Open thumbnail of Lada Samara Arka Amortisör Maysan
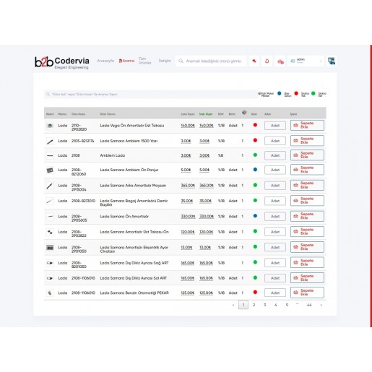This screenshot has height=372, width=372. point(50,186)
